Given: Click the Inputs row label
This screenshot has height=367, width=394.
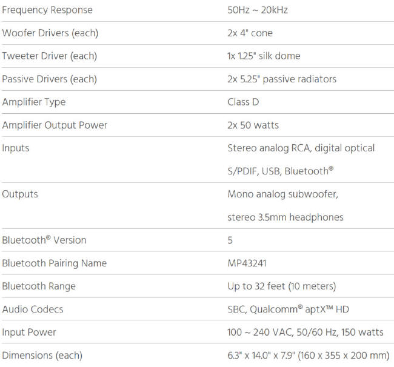Looking at the screenshot, I should click(x=16, y=148).
